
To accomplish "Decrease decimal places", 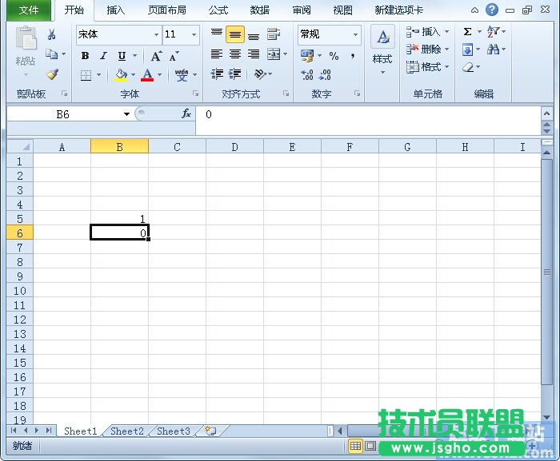I will pyautogui.click(x=325, y=75).
